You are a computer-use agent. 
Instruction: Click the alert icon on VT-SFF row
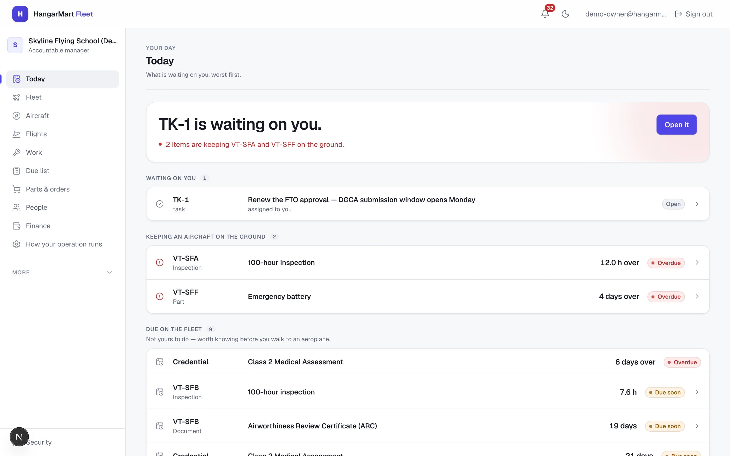click(x=160, y=296)
